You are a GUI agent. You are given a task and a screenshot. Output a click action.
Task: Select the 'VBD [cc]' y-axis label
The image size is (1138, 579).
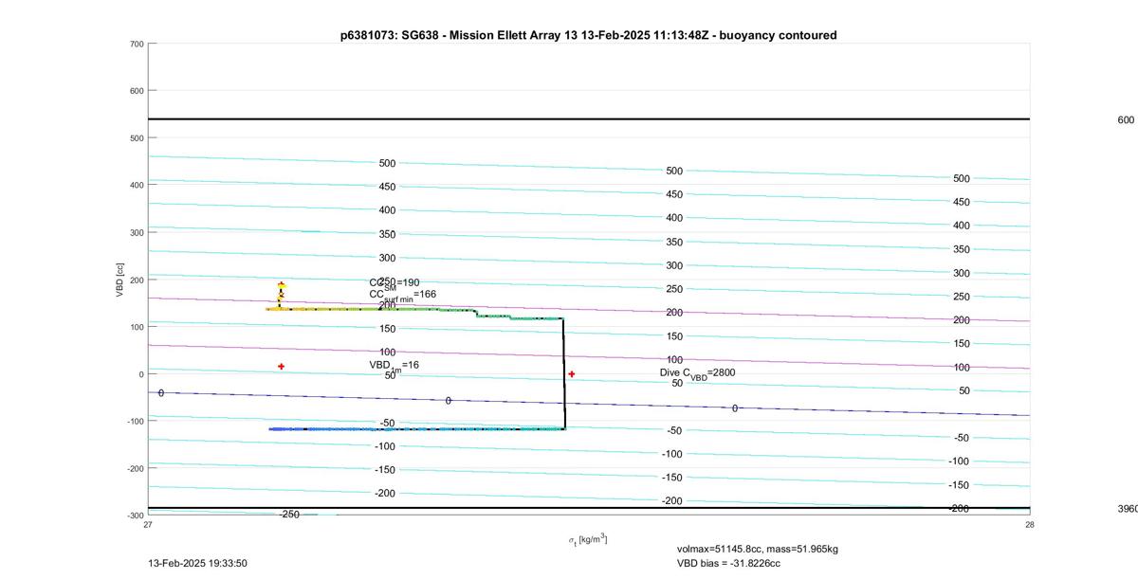pos(119,280)
